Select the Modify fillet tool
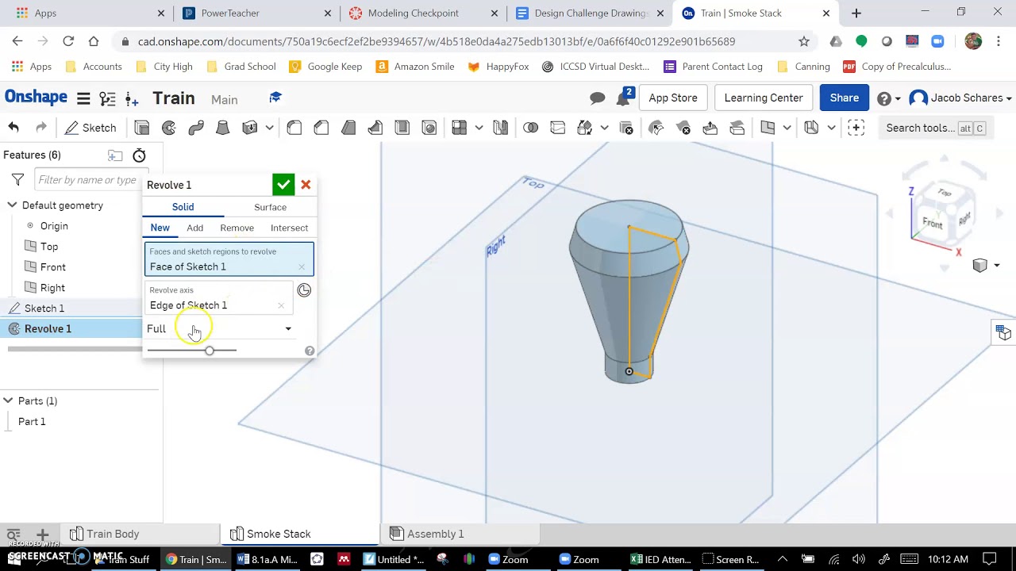This screenshot has height=571, width=1016. pos(656,128)
